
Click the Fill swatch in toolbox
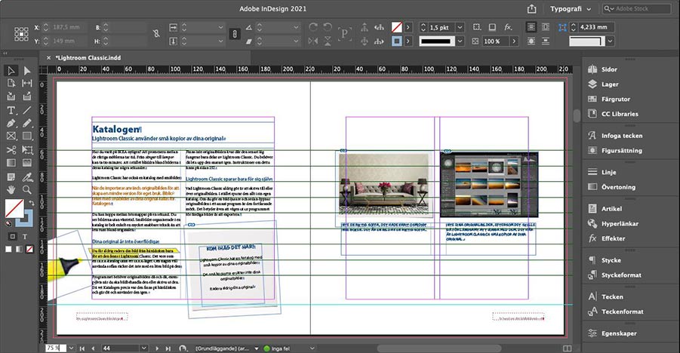coord(14,208)
